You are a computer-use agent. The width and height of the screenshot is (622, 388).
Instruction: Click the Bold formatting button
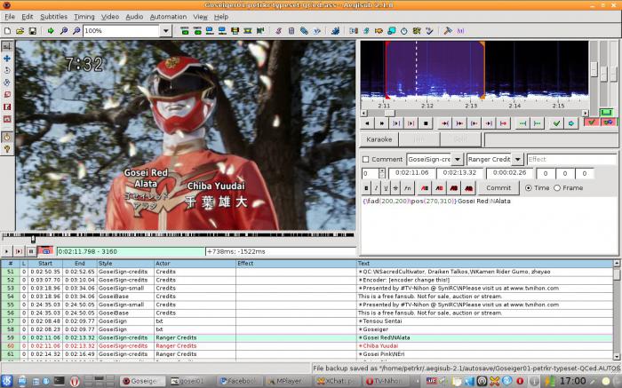coord(366,188)
